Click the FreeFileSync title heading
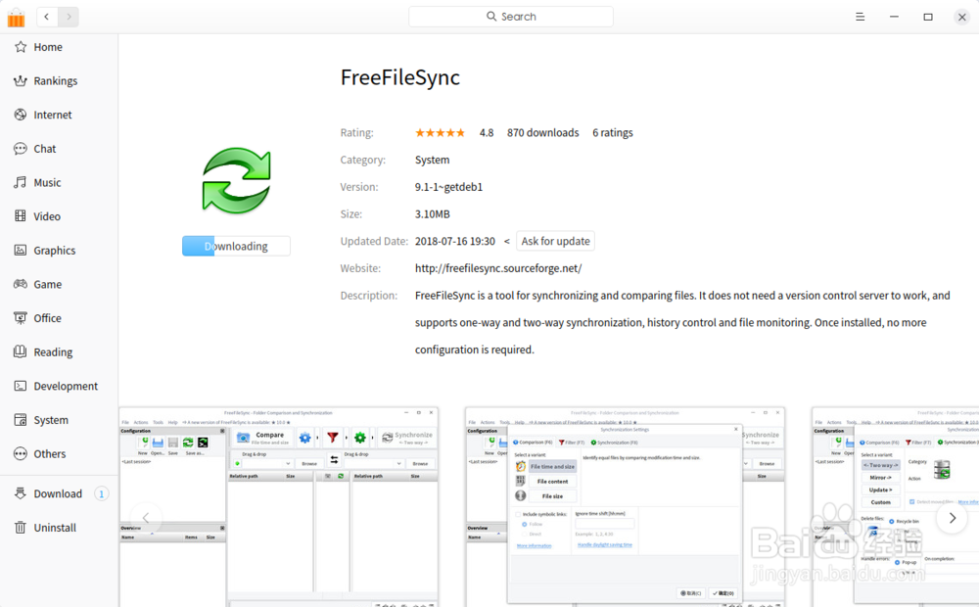Image resolution: width=979 pixels, height=607 pixels. point(400,77)
